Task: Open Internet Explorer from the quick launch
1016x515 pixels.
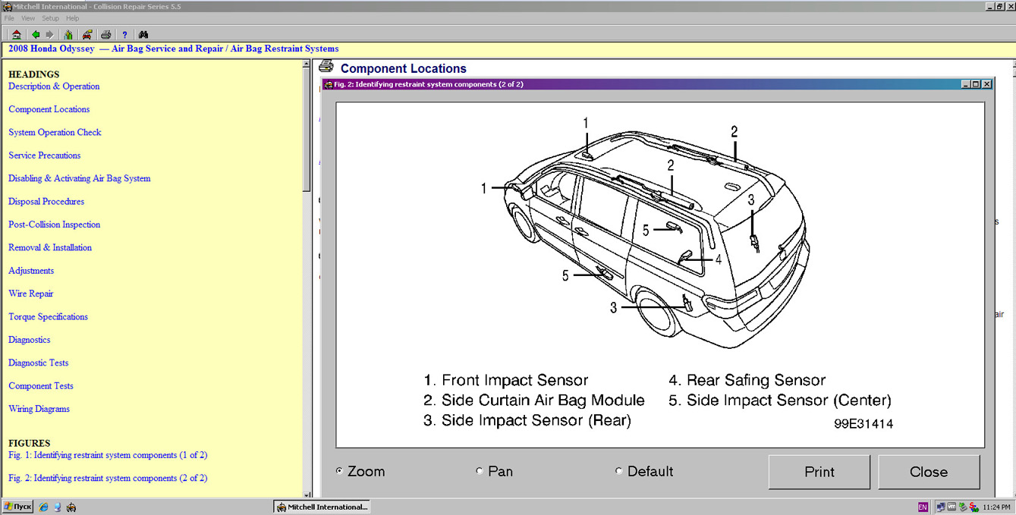Action: pyautogui.click(x=44, y=507)
